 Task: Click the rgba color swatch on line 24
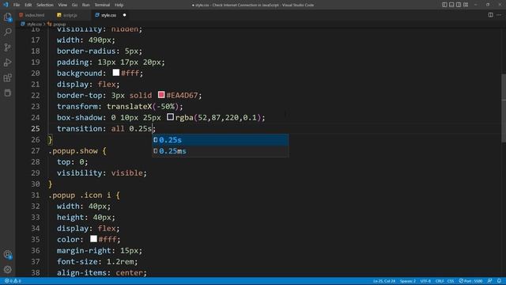click(171, 117)
